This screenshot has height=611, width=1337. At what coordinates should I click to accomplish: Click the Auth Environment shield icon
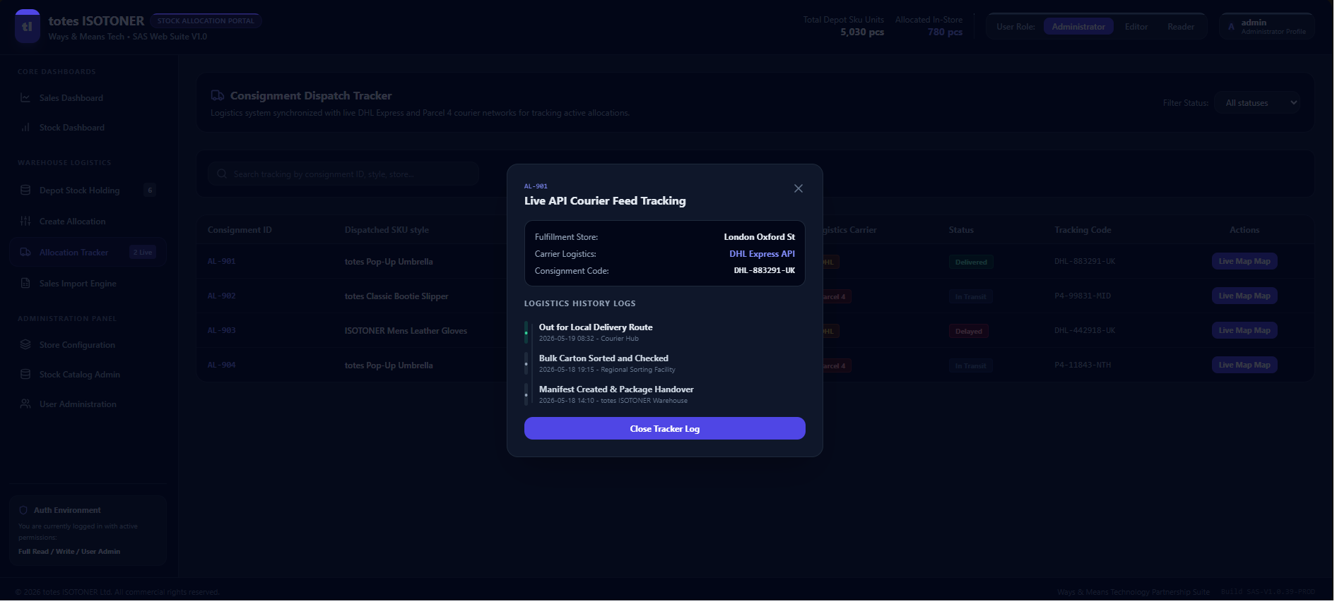(23, 510)
